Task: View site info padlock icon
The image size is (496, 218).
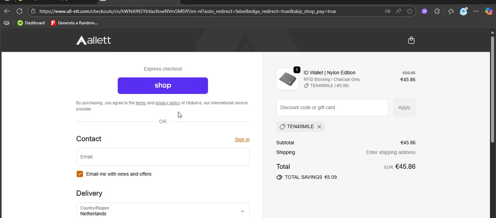Action: (x=33, y=11)
